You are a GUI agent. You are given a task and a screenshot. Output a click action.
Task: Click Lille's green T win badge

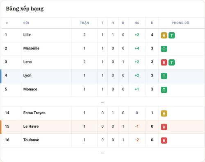click(171, 36)
